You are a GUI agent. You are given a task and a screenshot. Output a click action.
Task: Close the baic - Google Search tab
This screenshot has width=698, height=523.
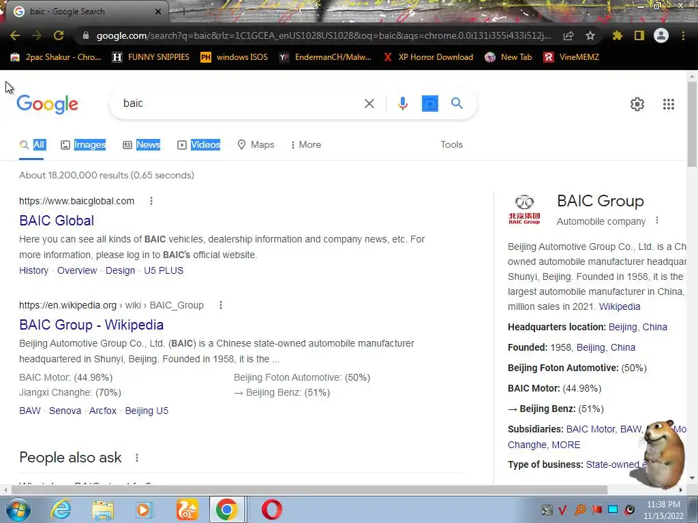158,12
